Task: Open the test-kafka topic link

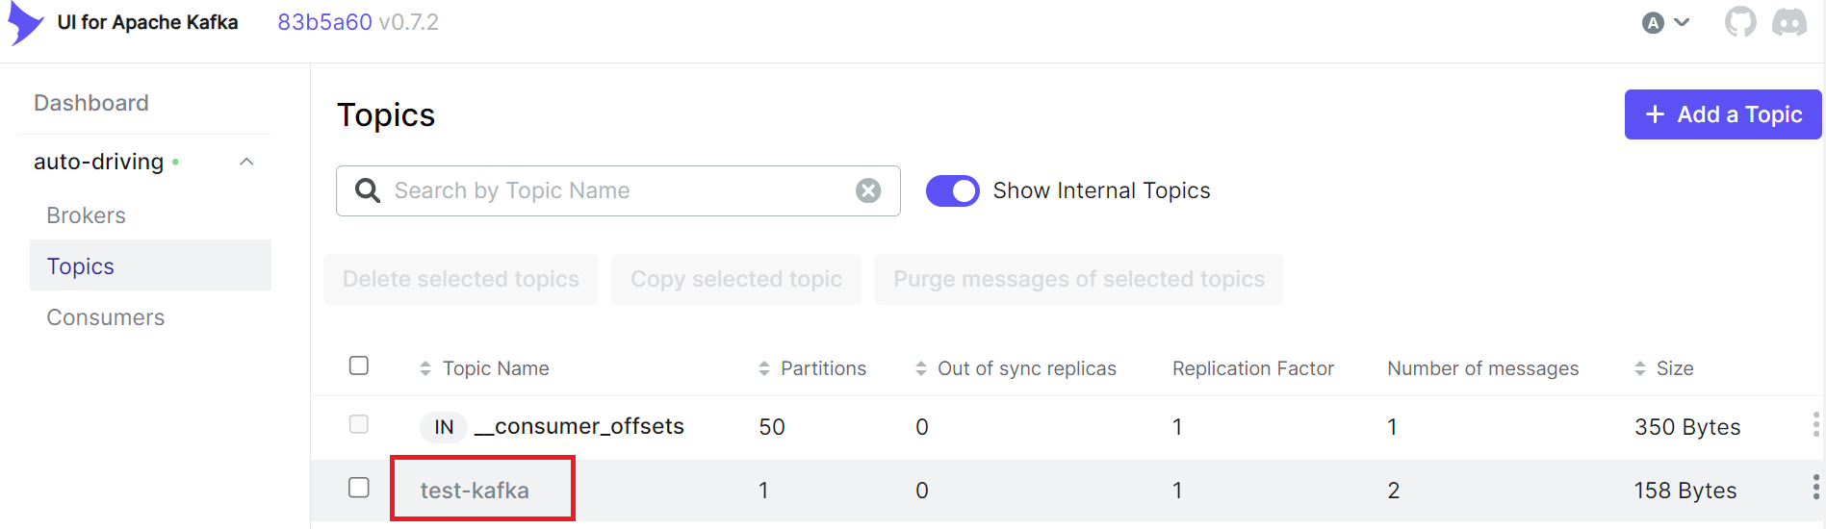Action: (475, 491)
